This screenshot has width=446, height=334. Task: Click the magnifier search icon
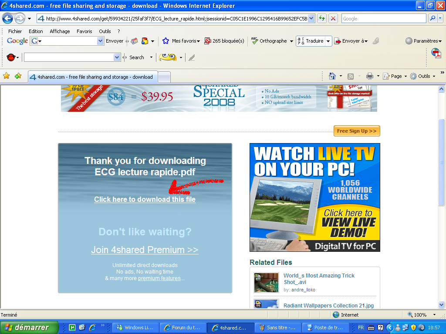[432, 18]
